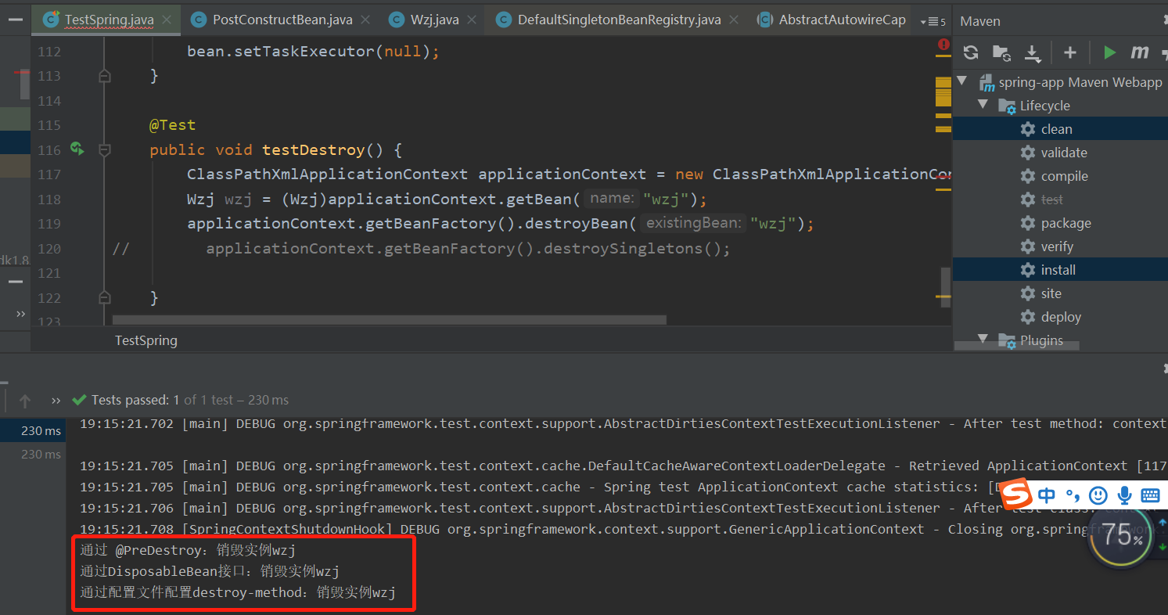Collapse spring-app Maven Webapp node

pyautogui.click(x=962, y=81)
